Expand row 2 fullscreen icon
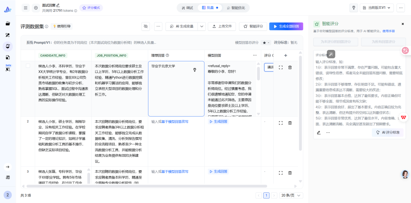411x203 pixels. click(x=281, y=123)
